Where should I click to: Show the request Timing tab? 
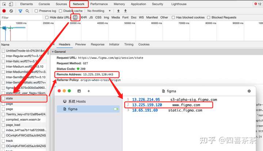[129, 44]
